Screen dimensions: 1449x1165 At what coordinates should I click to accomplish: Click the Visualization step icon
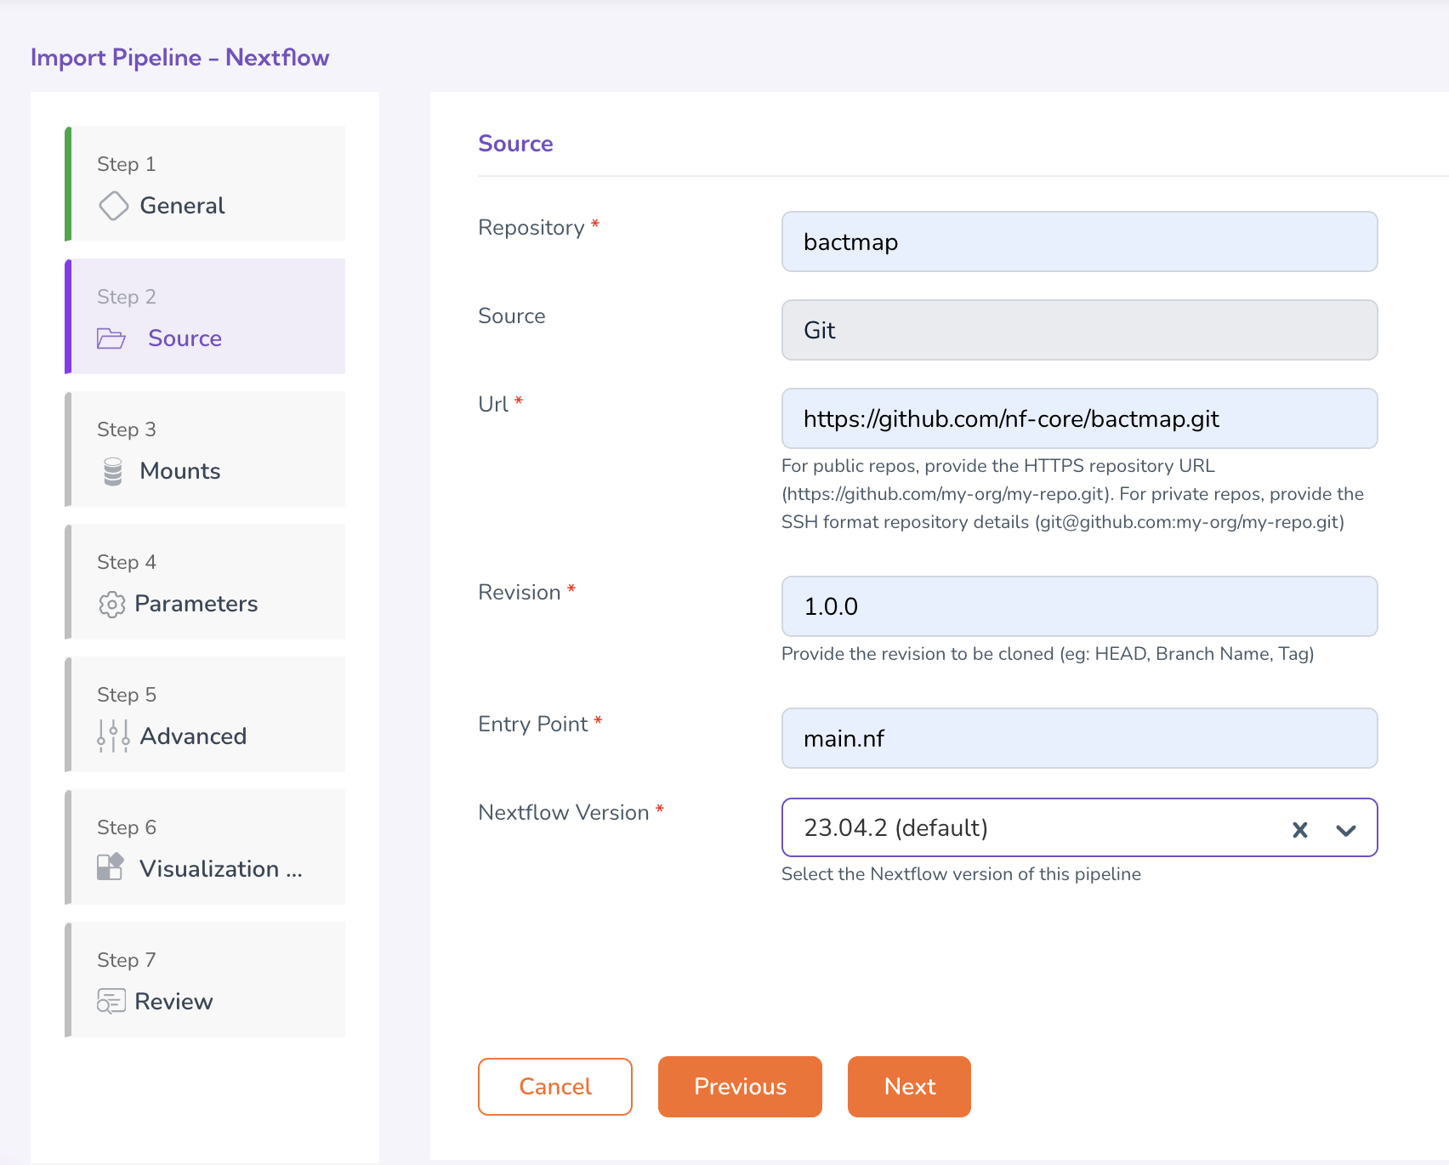point(111,867)
